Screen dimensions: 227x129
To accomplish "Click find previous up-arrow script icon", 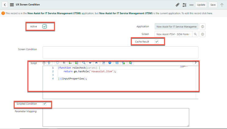I will (96, 63).
